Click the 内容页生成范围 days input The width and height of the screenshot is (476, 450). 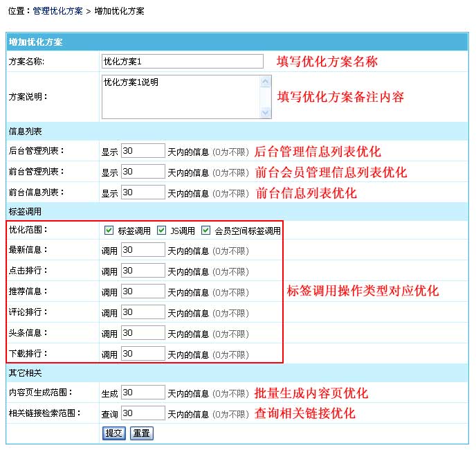tap(143, 393)
